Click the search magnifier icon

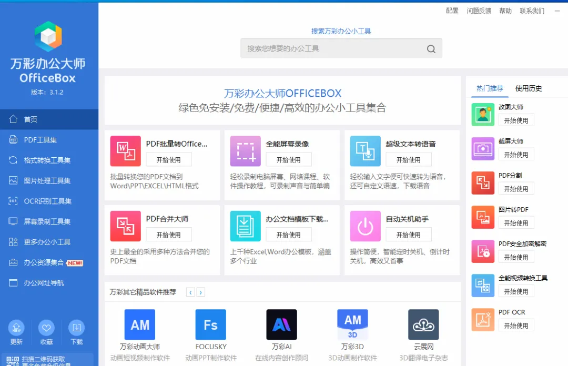tap(431, 49)
